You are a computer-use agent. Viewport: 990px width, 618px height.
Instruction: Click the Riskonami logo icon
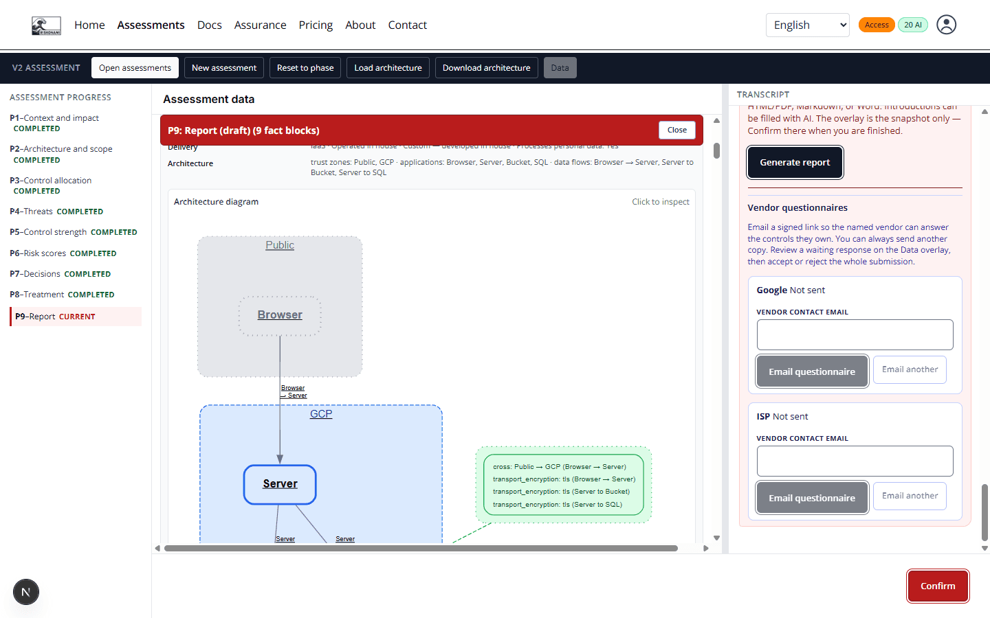46,25
